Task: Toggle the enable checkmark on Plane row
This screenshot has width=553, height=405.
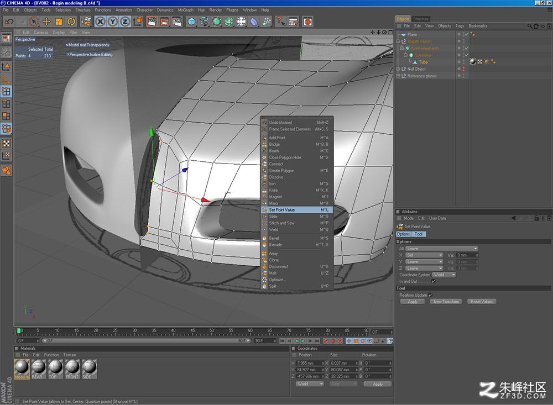Action: pos(467,34)
